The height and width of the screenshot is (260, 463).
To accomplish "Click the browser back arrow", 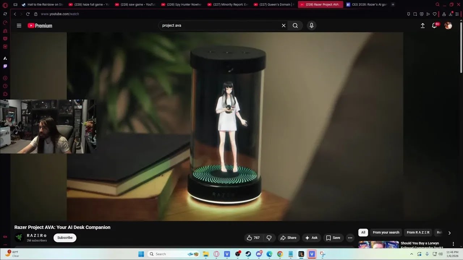I will coord(15,14).
